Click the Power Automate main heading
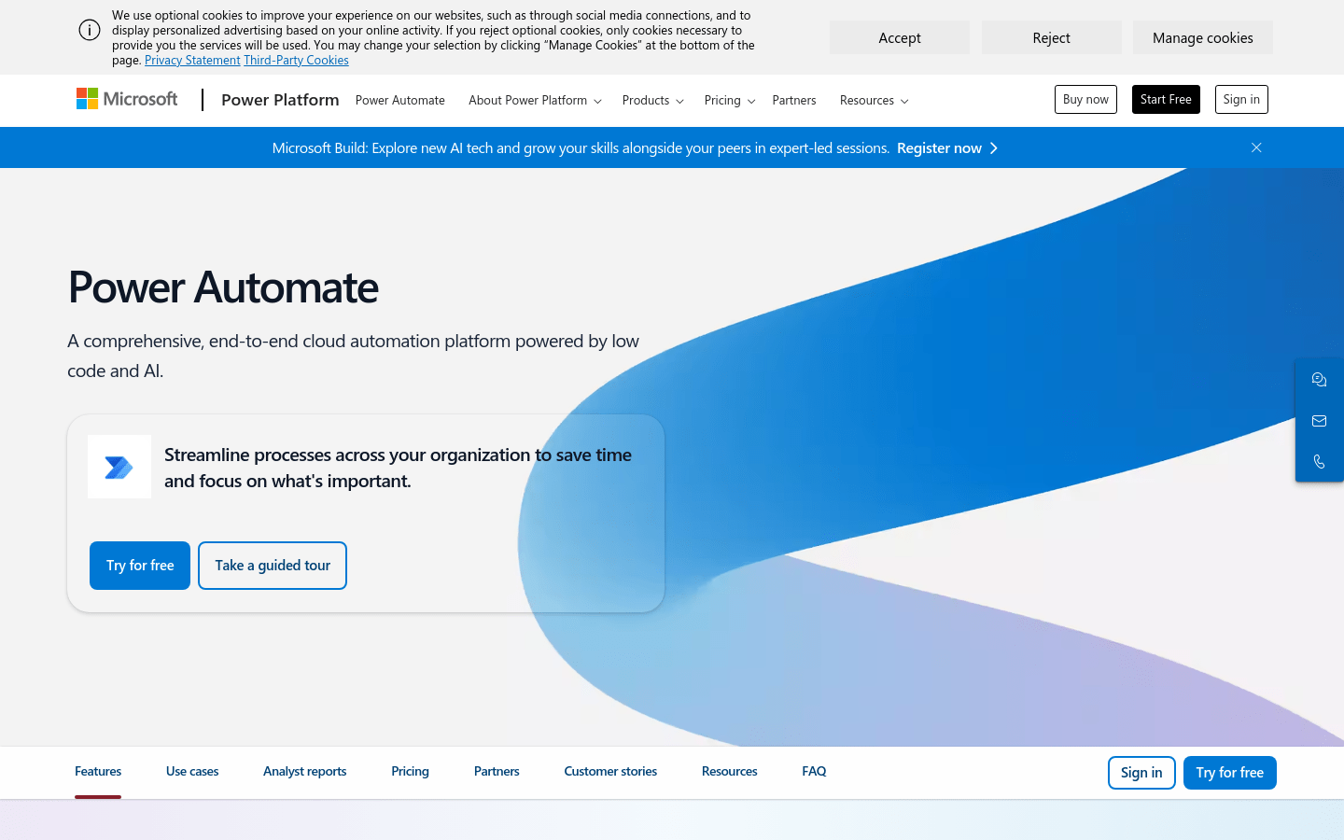 coord(223,287)
